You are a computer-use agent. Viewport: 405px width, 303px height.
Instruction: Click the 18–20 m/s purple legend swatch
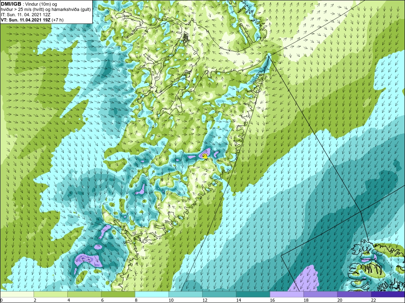pyautogui.click(x=320, y=294)
